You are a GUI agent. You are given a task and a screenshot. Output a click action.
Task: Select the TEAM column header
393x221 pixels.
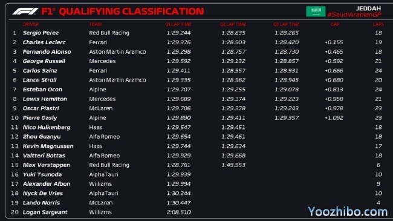96,24
